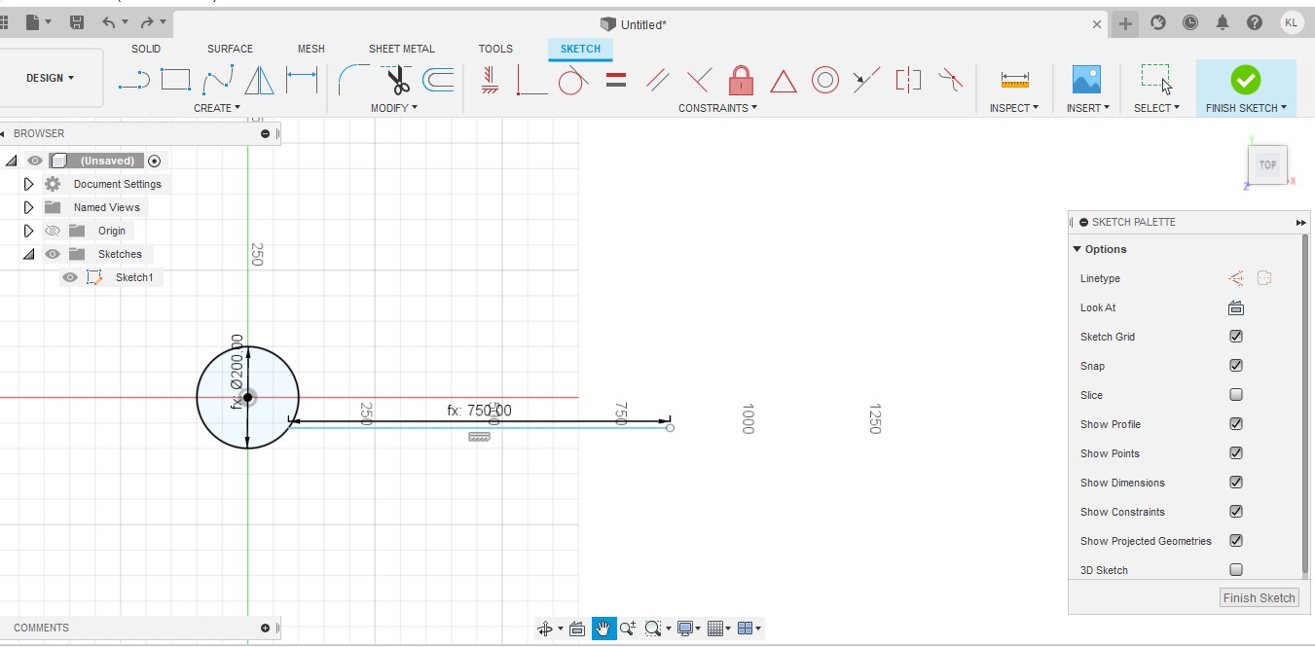Viewport: 1315px width, 647px height.
Task: Open the SELECT dropdown menu
Action: pyautogui.click(x=1156, y=108)
